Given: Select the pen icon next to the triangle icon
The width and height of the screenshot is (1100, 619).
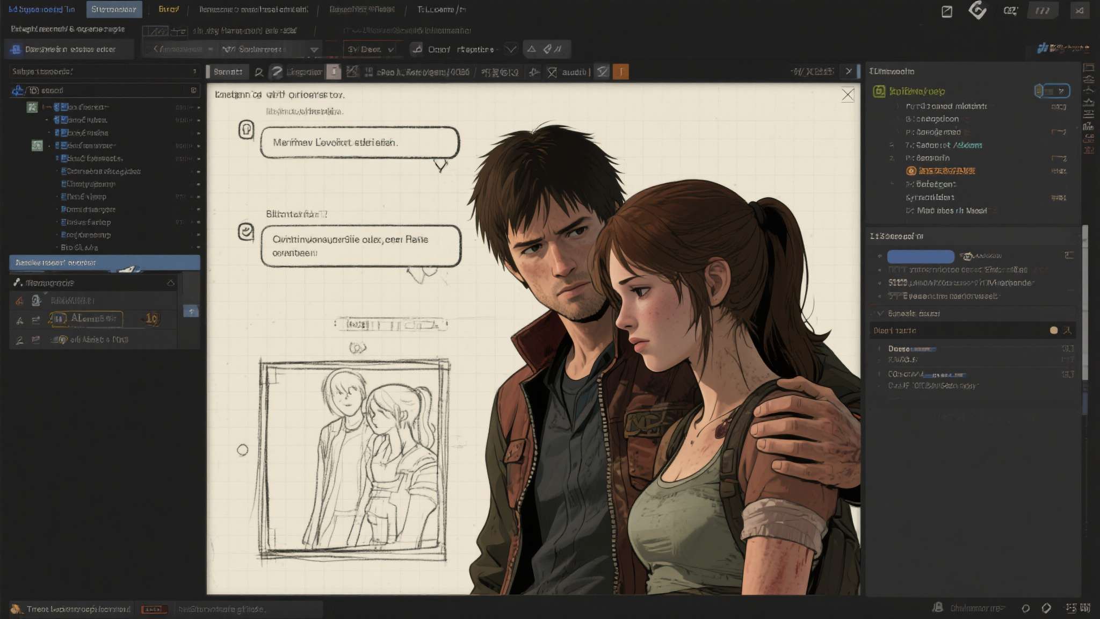Looking at the screenshot, I should 547,49.
